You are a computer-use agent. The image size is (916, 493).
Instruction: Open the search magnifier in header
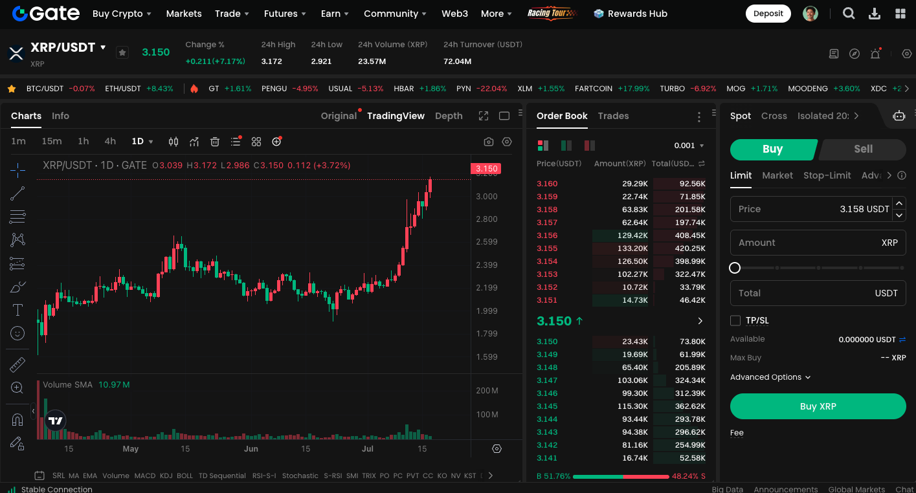coord(849,14)
